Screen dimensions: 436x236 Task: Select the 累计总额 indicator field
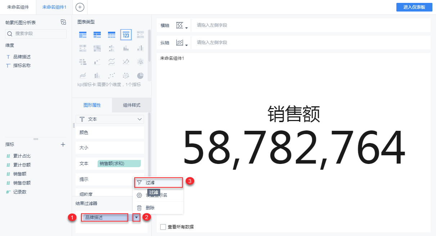tap(22, 165)
